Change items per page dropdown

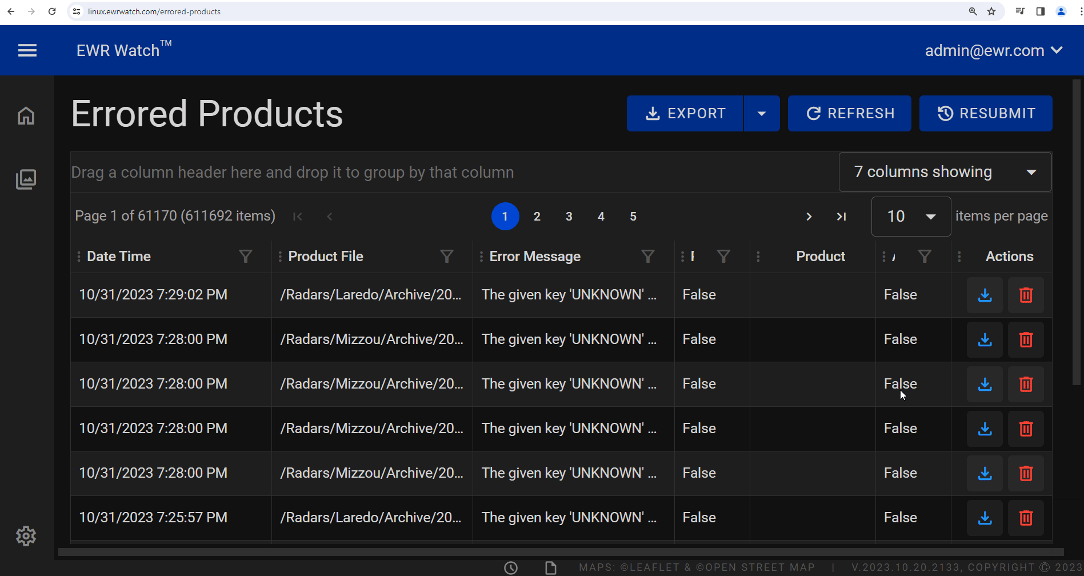click(911, 217)
